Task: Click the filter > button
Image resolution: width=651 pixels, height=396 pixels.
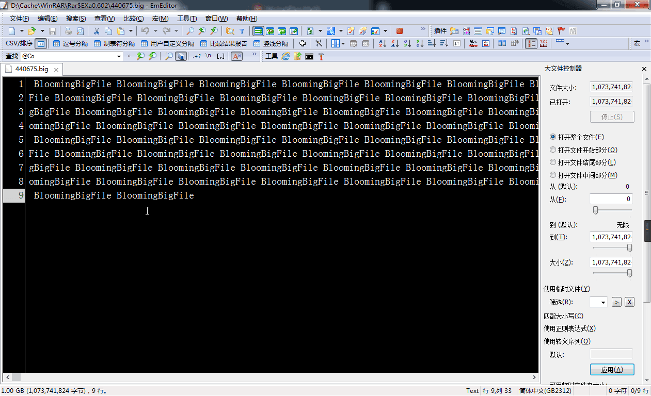Action: point(616,302)
